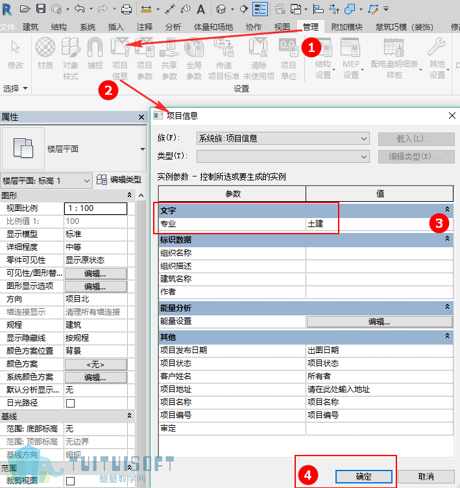This screenshot has height=488, width=460.
Task: Switch to the 视图 ribbon tab
Action: pyautogui.click(x=282, y=27)
